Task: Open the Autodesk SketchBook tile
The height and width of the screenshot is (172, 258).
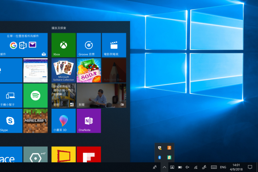Action: point(114,70)
